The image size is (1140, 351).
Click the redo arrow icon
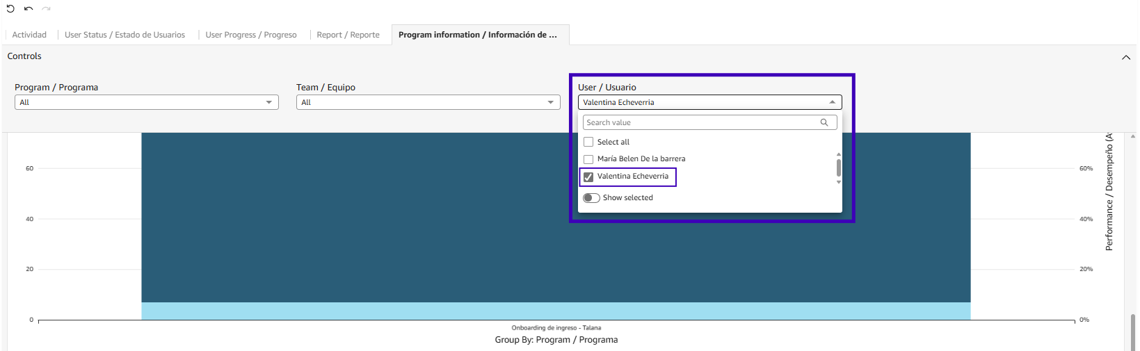click(47, 8)
